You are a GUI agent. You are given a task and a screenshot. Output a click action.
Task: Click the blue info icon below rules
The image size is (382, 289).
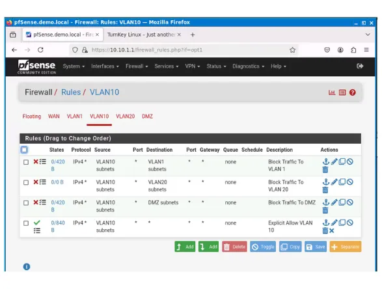point(27,267)
